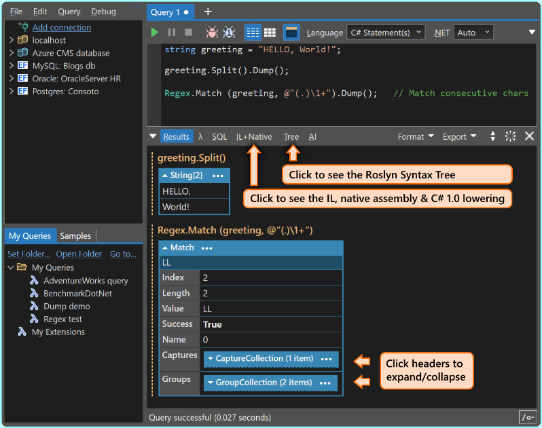
Task: Click the Add connection link
Action: (x=62, y=27)
